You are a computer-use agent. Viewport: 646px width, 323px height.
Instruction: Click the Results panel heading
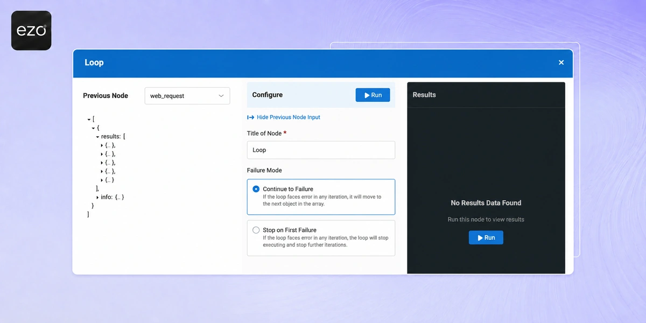(424, 95)
